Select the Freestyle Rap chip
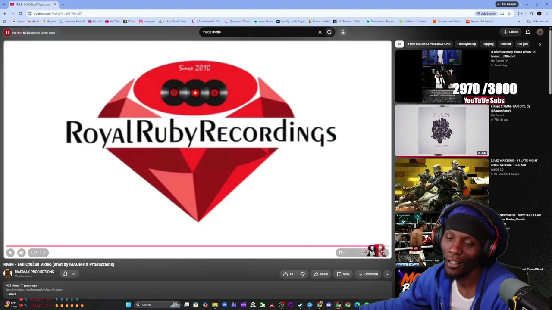Image resolution: width=552 pixels, height=310 pixels. [467, 44]
